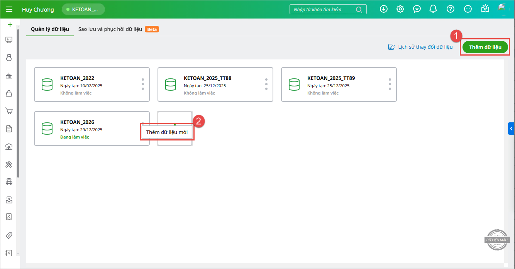Screen dimensions: 515x269
Task: Open the more options ellipsis icon in header
Action: click(468, 9)
